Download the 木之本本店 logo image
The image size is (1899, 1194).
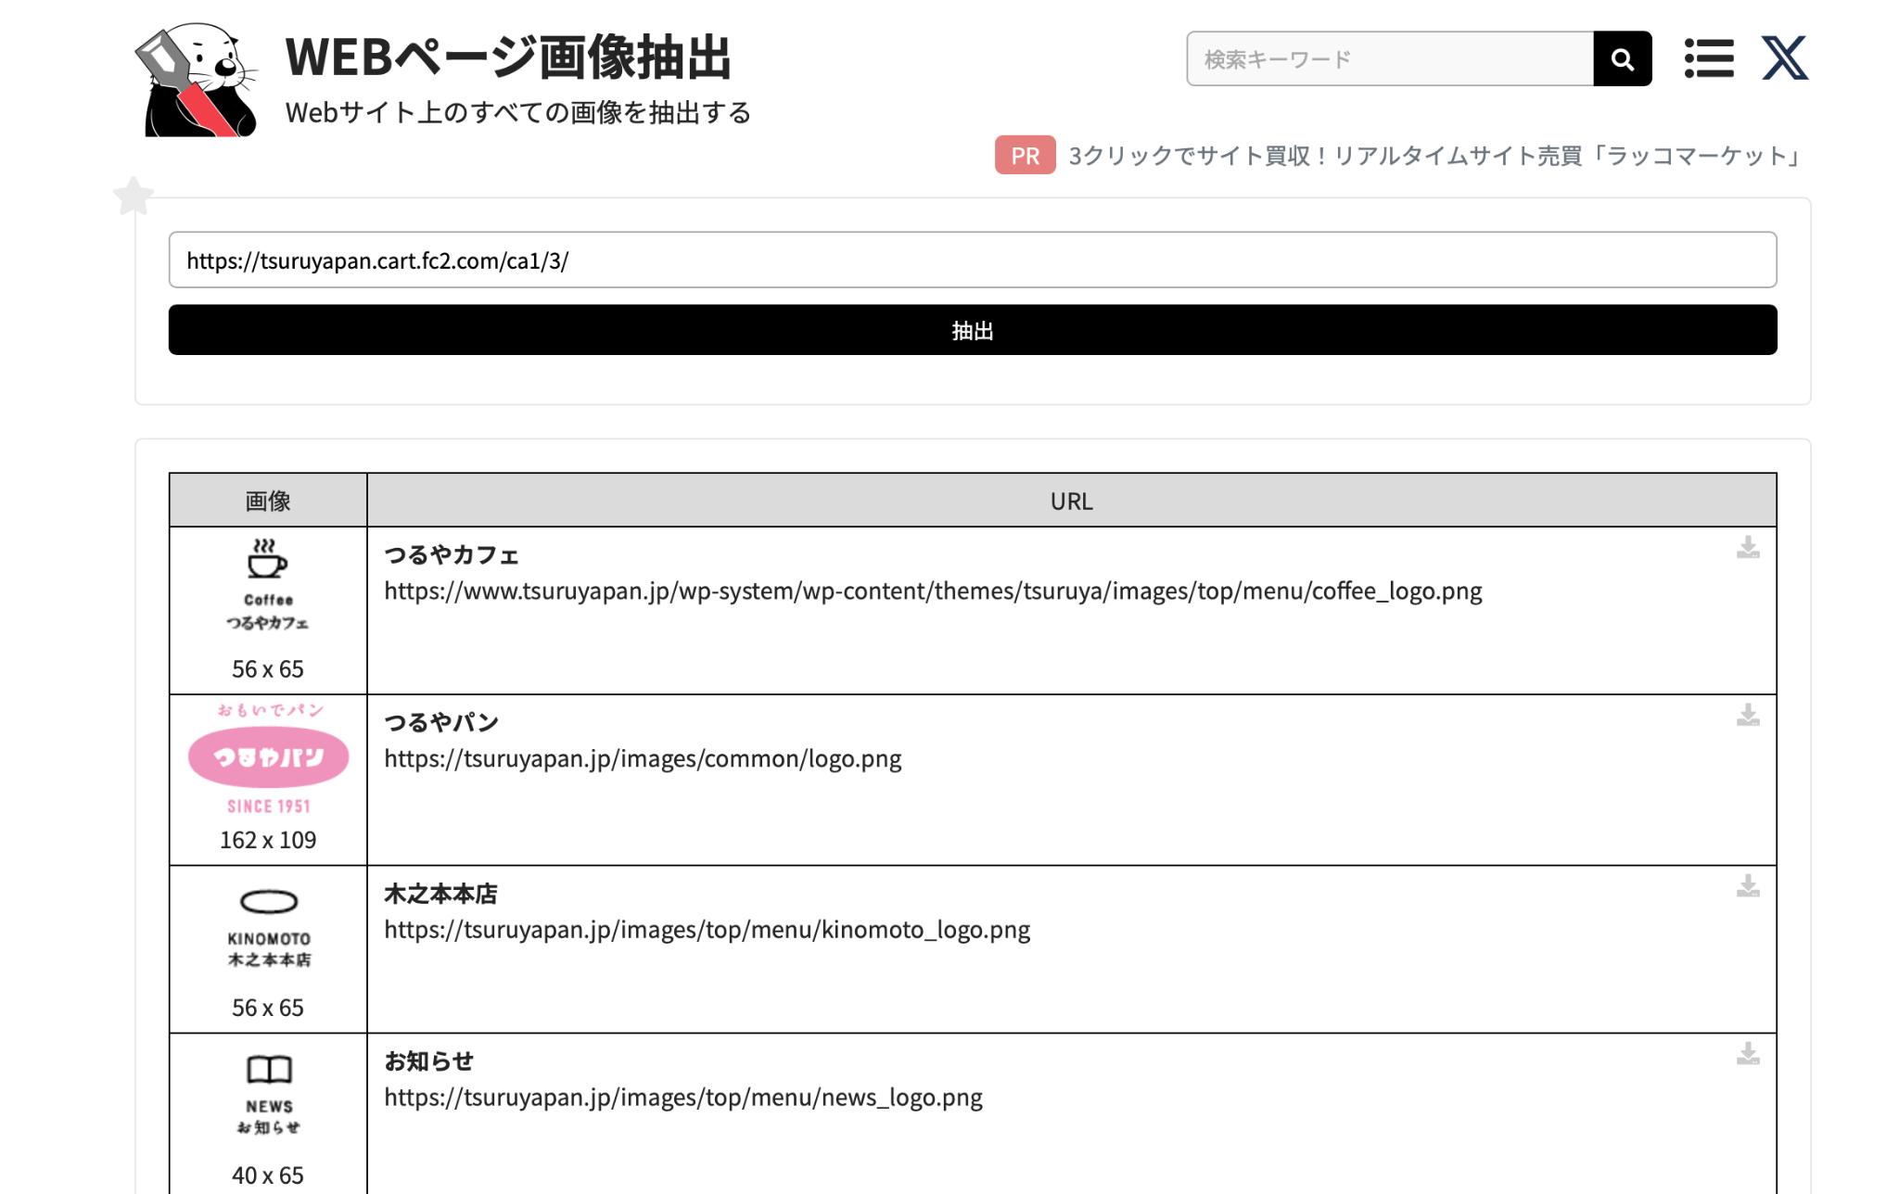click(x=1746, y=886)
